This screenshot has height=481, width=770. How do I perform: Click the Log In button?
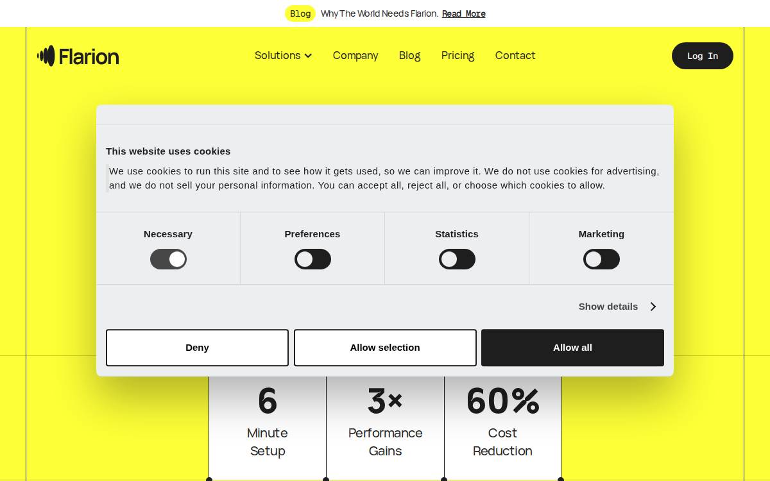pos(703,56)
